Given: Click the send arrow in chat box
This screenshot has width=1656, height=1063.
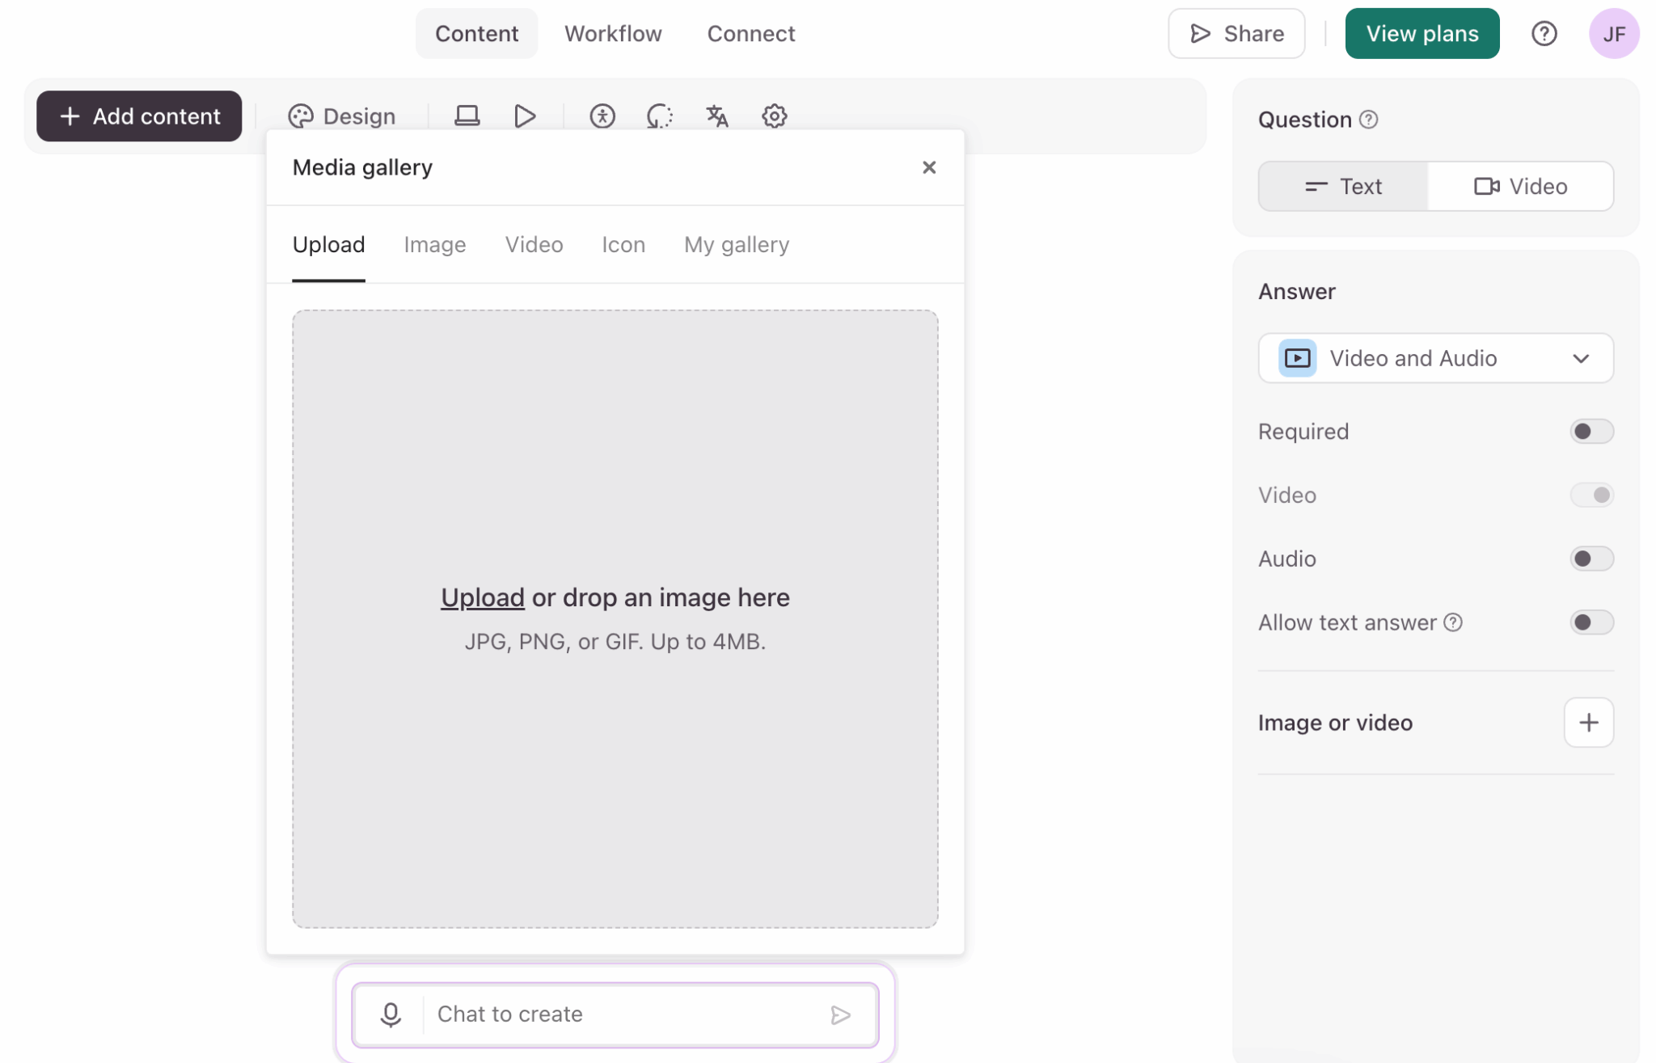Looking at the screenshot, I should point(840,1014).
